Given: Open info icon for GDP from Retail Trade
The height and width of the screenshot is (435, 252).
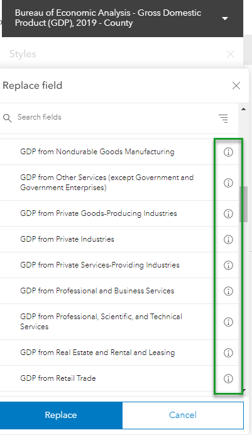Looking at the screenshot, I should click(x=228, y=378).
